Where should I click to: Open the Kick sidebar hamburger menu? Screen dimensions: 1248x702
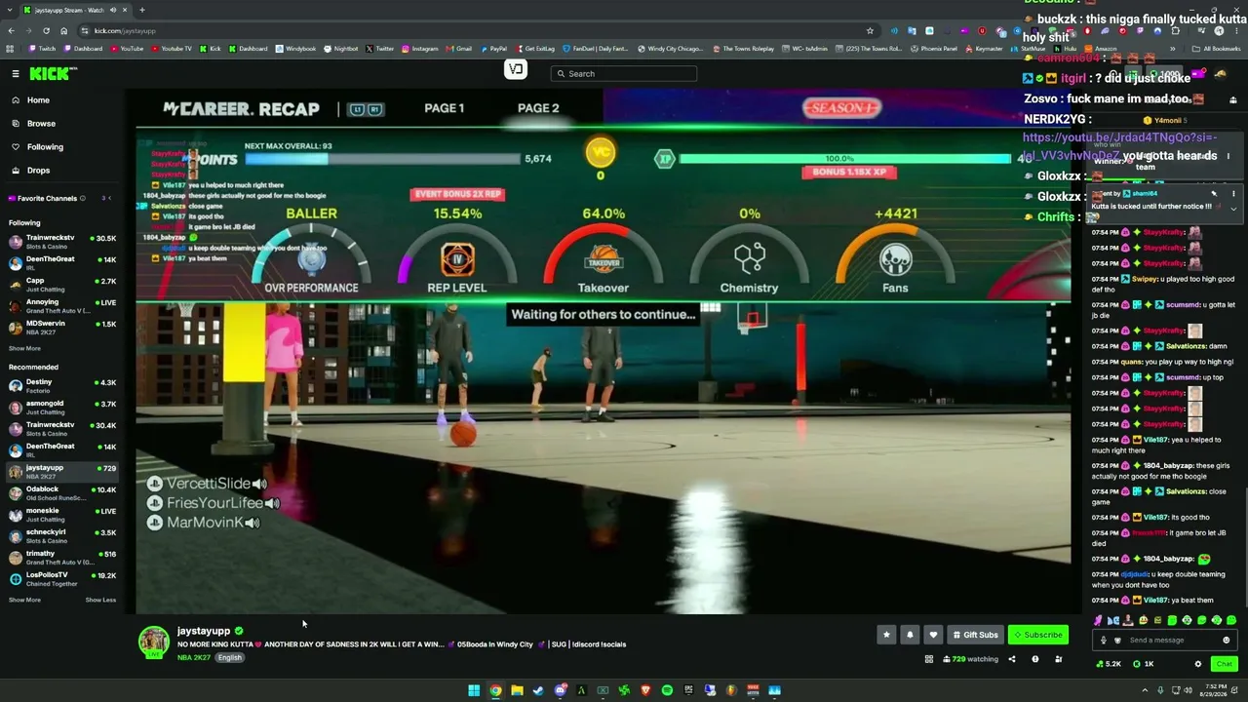click(x=16, y=74)
